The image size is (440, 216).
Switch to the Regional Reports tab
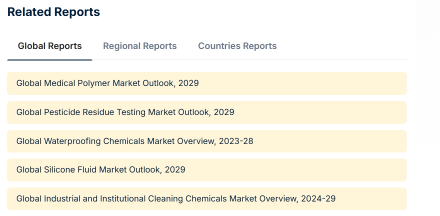(x=139, y=46)
